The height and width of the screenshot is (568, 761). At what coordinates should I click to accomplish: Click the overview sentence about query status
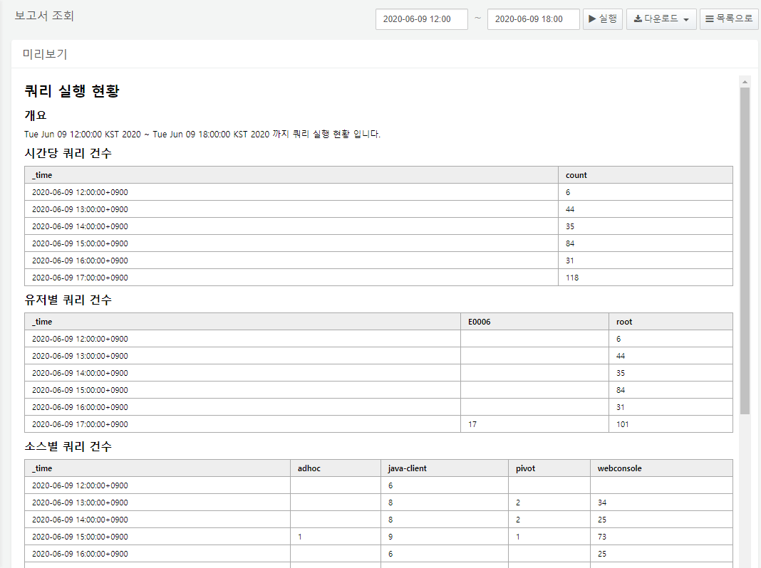202,135
